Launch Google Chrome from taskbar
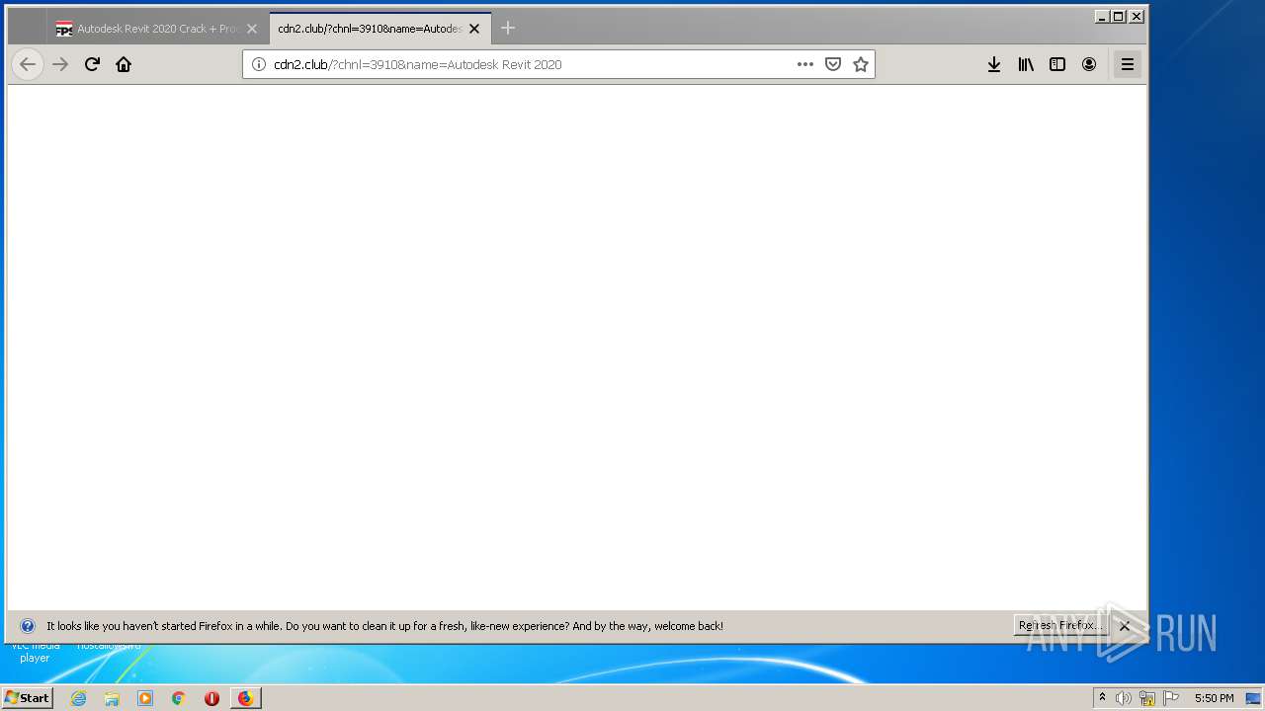 pyautogui.click(x=179, y=698)
